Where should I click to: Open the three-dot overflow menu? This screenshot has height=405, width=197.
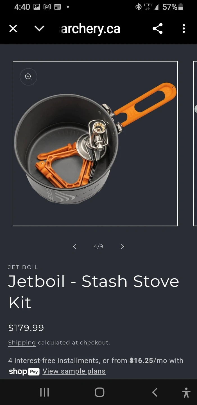(184, 29)
